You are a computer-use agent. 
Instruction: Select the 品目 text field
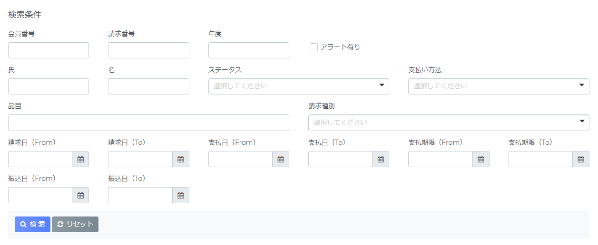148,122
